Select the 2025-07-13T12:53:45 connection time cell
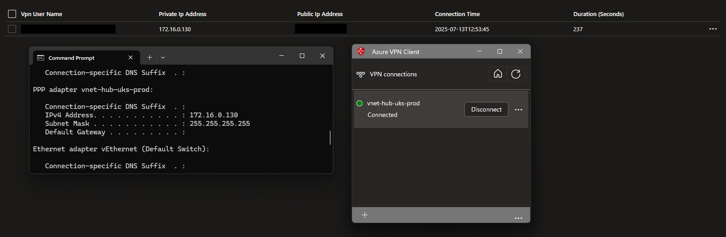The width and height of the screenshot is (726, 237). tap(462, 29)
